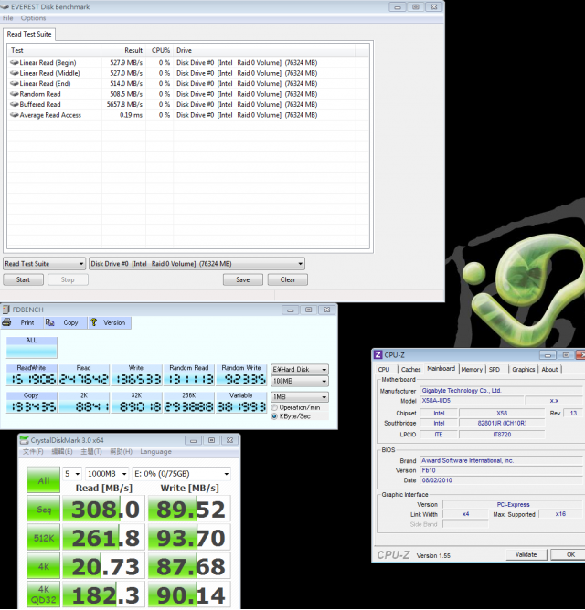Viewport: 585px width, 610px height.
Task: Click Variable button in FDBENCH
Action: tap(241, 403)
